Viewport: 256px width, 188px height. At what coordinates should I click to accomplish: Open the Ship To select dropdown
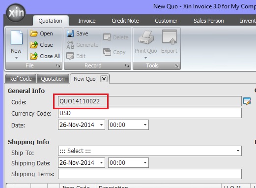(238, 151)
